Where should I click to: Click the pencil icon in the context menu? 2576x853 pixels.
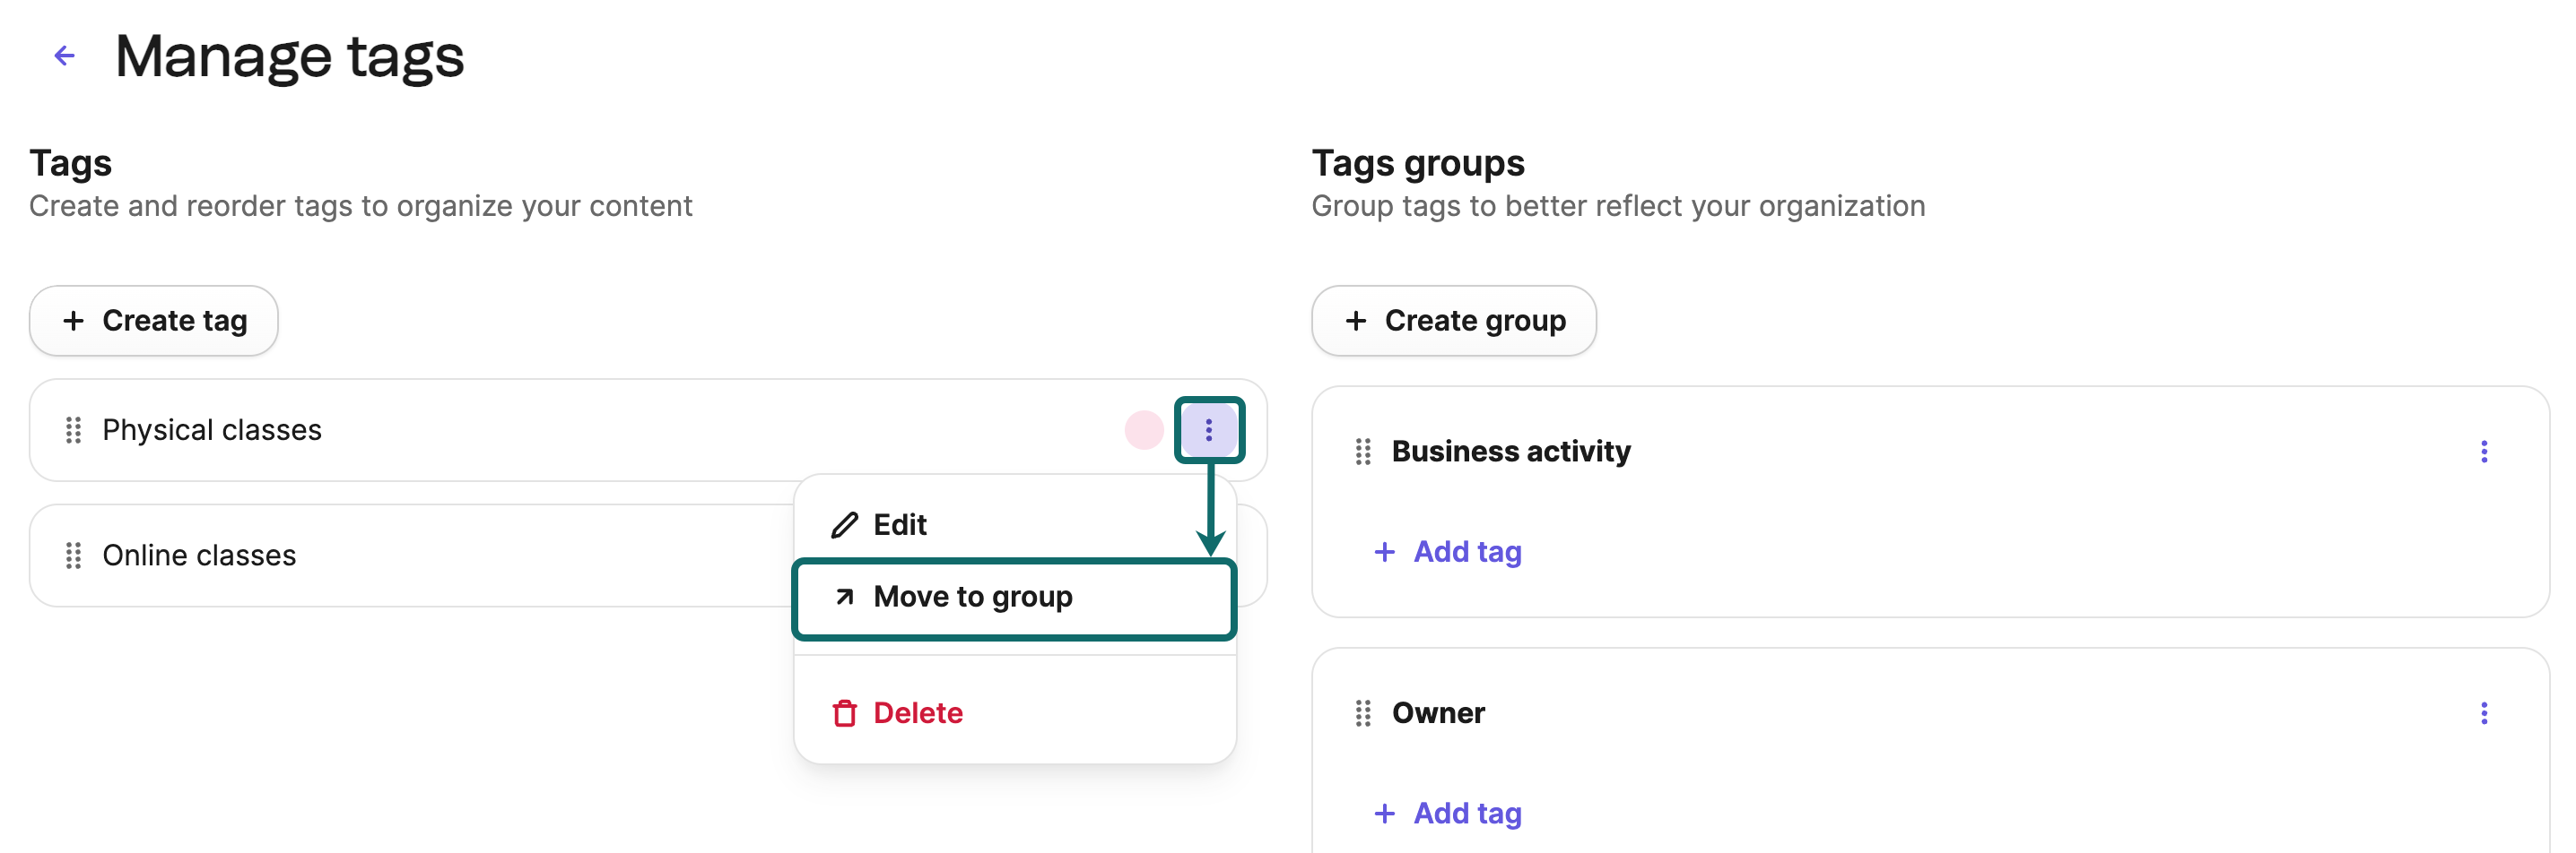(845, 523)
